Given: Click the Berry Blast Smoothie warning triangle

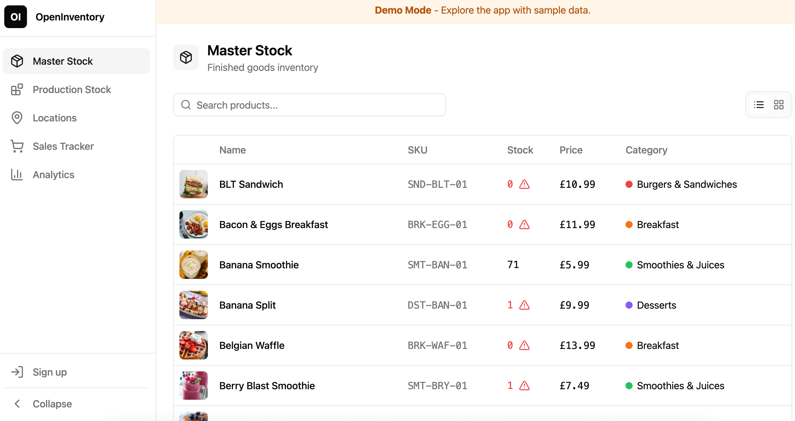Looking at the screenshot, I should tap(524, 386).
